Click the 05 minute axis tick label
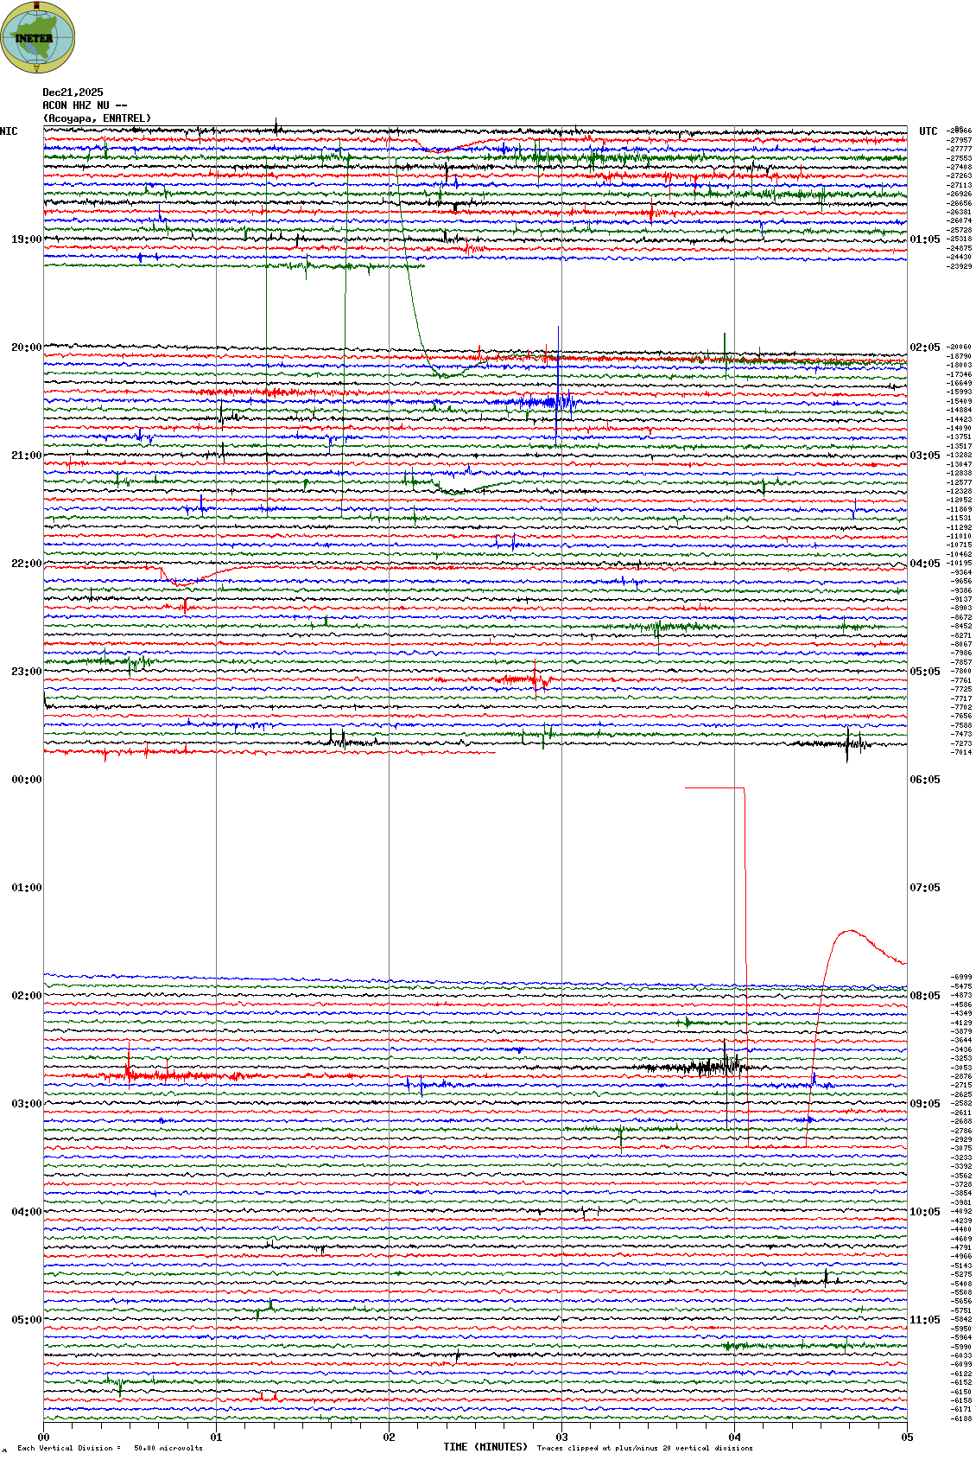The width and height of the screenshot is (976, 1460). (906, 1438)
